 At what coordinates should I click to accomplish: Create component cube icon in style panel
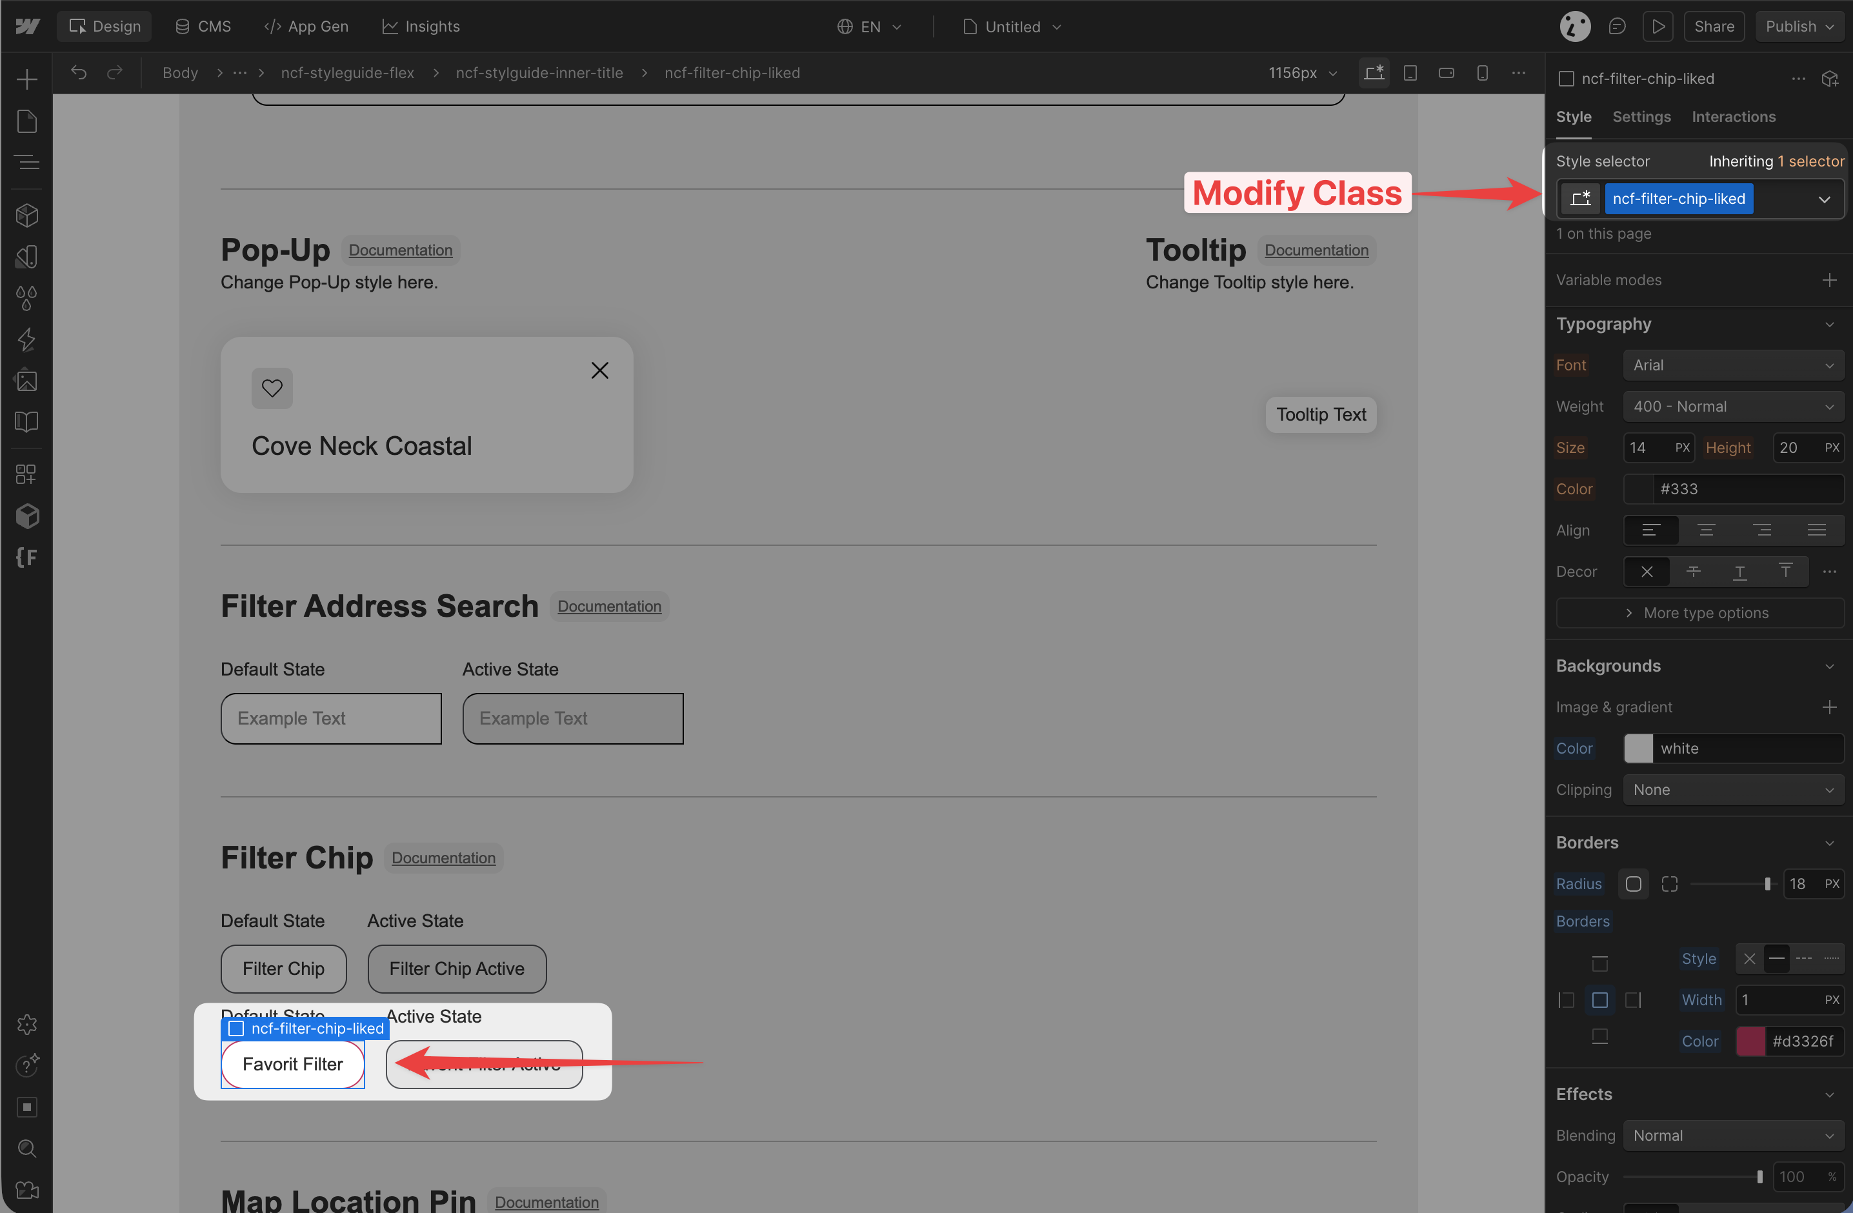click(1830, 79)
